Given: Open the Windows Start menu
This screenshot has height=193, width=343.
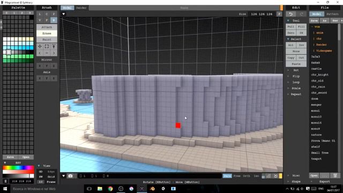Looking at the screenshot, I should pyautogui.click(x=5, y=189).
